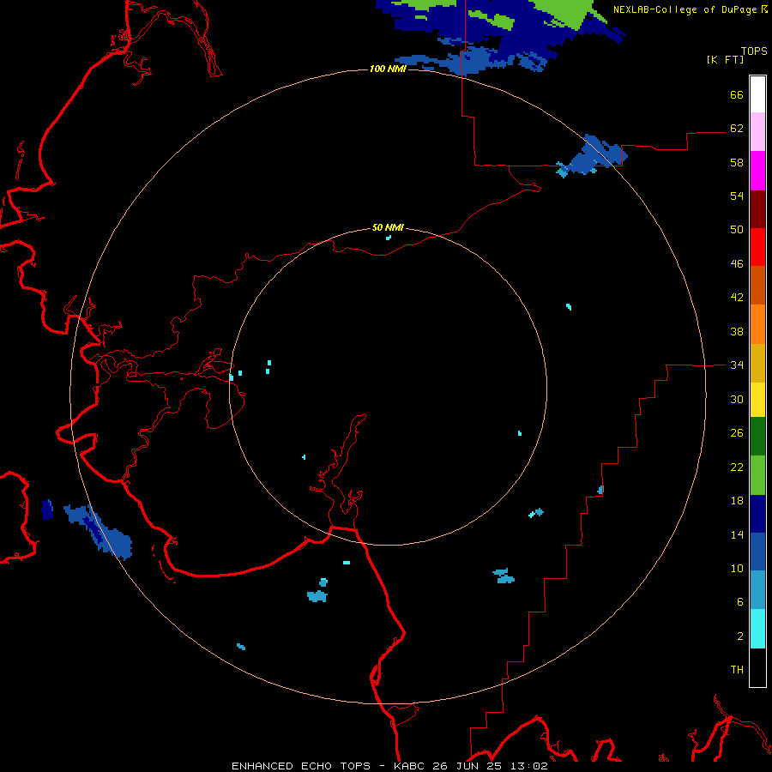Click the medium blue 10-14 kft legend swatch
Viewport: 772px width, 772px height.
757,552
